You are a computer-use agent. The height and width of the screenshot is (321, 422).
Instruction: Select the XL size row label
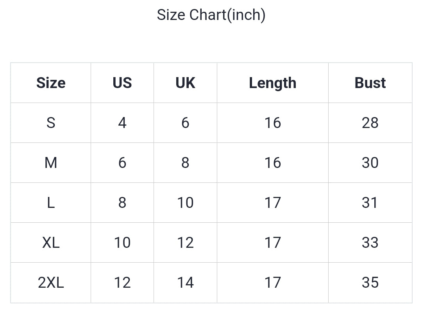(51, 243)
